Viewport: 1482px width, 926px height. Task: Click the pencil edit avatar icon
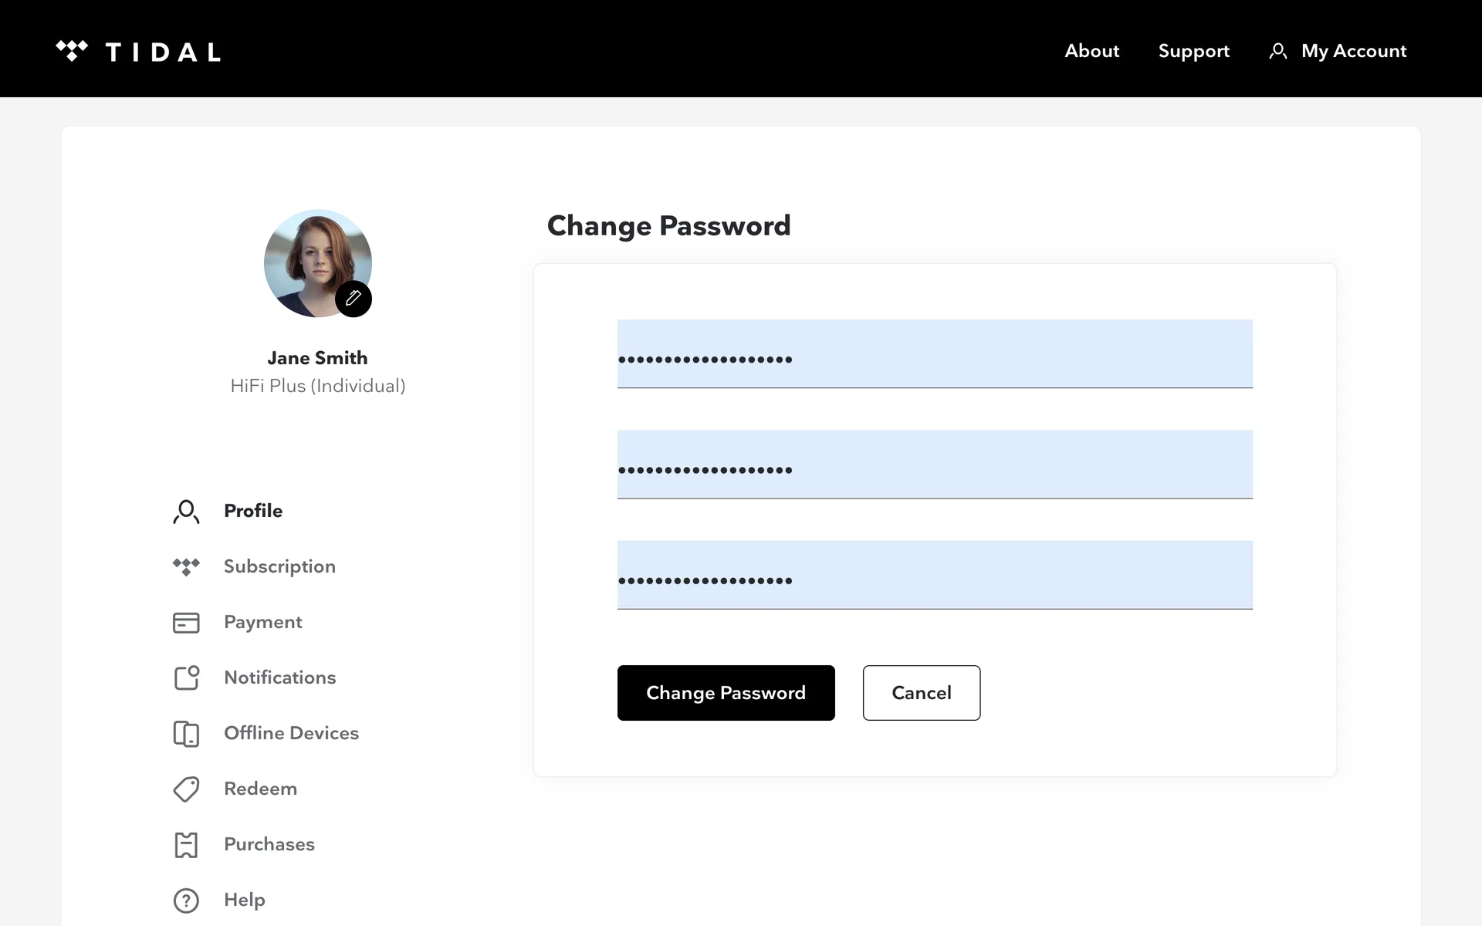pyautogui.click(x=354, y=299)
